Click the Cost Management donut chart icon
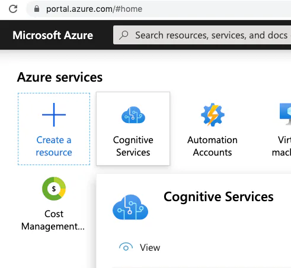The image size is (291, 268). tap(54, 189)
